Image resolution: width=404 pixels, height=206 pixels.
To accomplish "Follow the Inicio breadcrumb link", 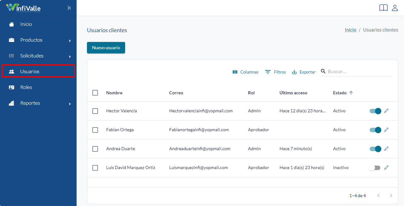I will 350,30.
